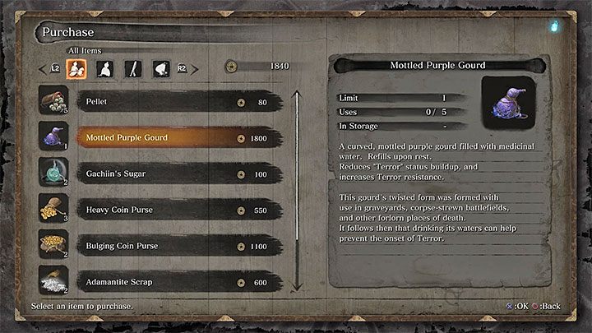Choose Gachiin's Sugar in the list
The image size is (592, 333).
pos(177,174)
